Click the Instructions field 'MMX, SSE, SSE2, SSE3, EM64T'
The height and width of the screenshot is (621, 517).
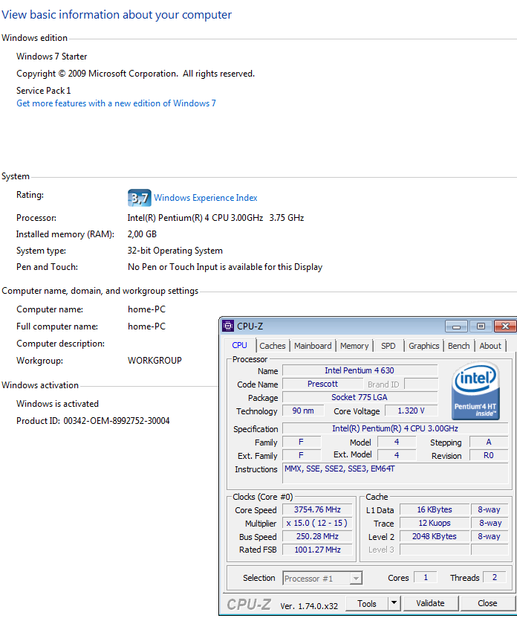(x=395, y=473)
